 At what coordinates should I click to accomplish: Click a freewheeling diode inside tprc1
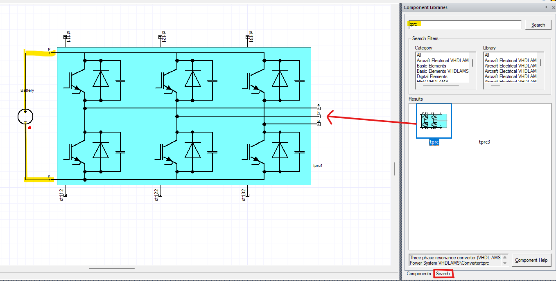pyautogui.click(x=100, y=78)
